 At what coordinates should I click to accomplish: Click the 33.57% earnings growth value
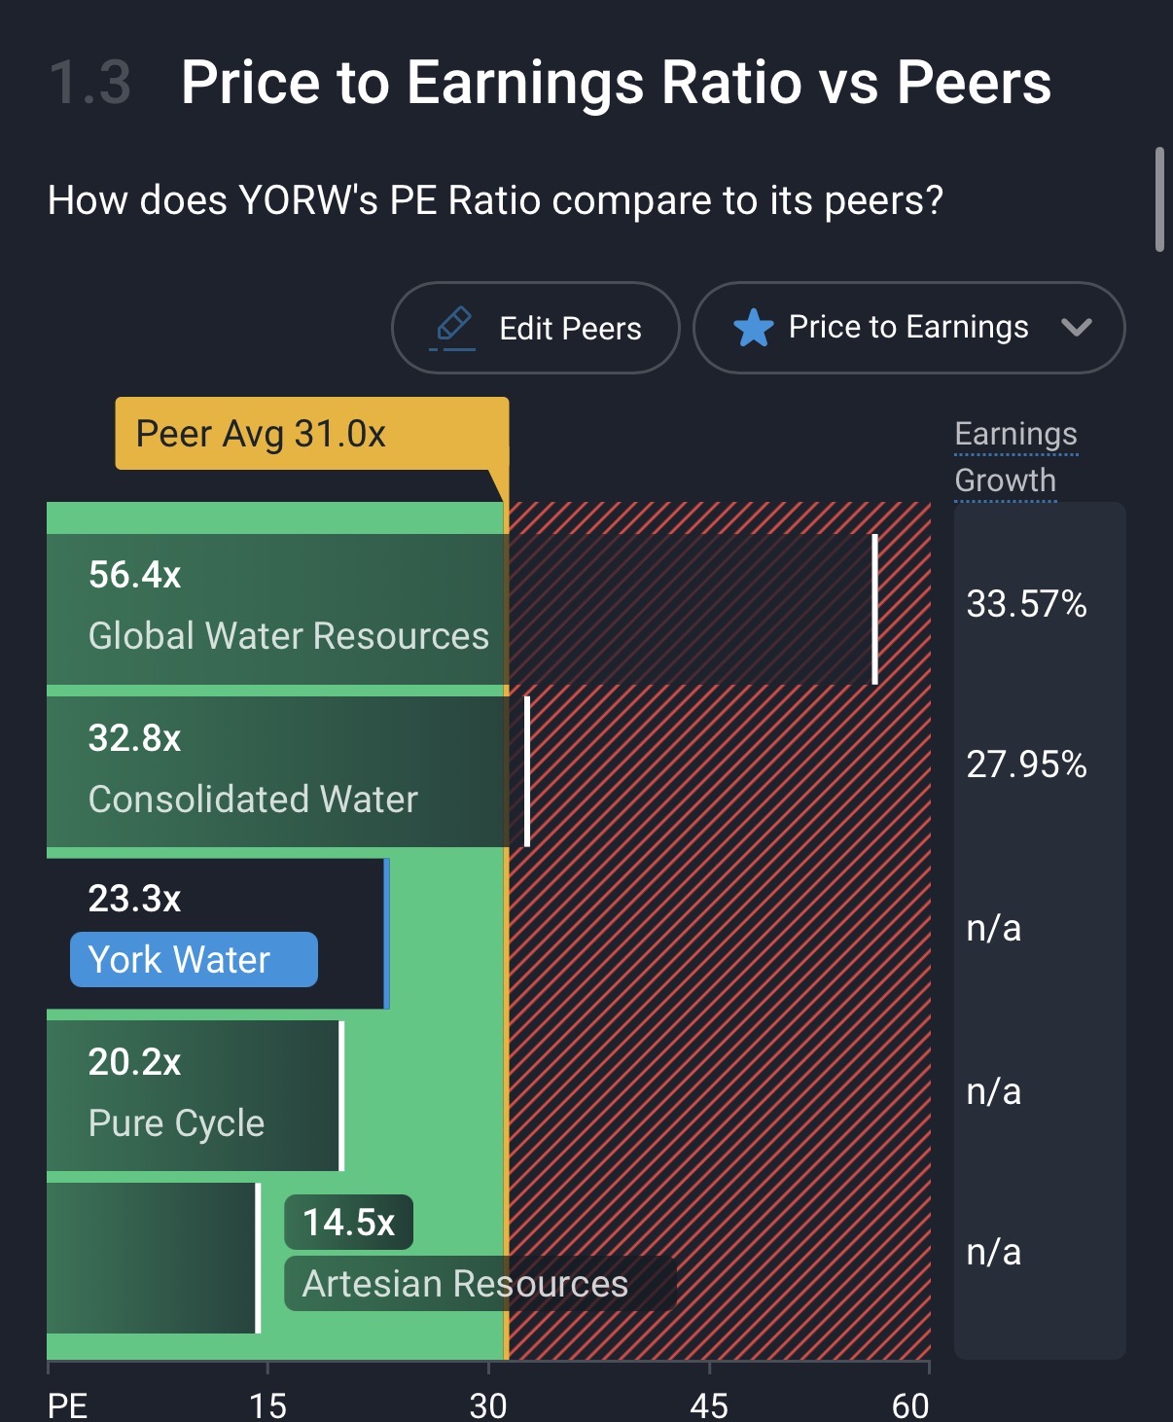1026,604
